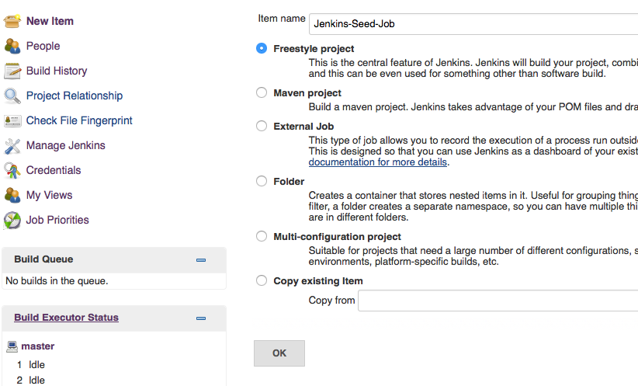The image size is (638, 386).
Task: Go to Manage Jenkins
Action: coord(65,145)
